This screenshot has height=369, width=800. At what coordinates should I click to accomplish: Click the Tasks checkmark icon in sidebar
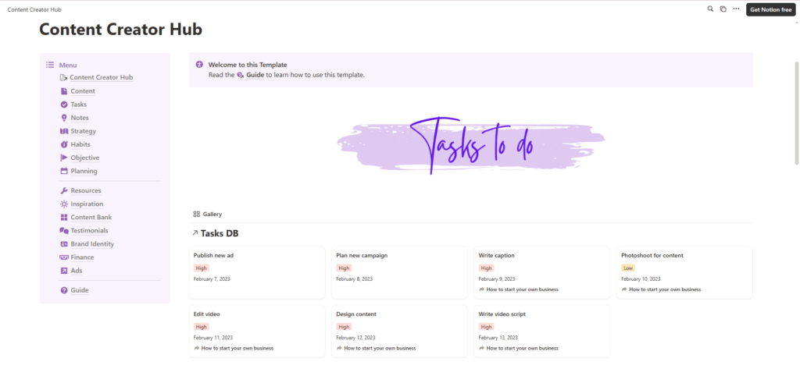tap(64, 105)
